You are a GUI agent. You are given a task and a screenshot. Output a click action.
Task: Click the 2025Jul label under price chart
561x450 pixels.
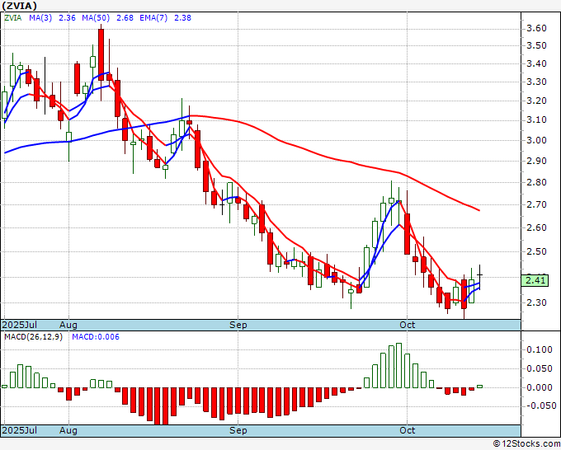(20, 325)
